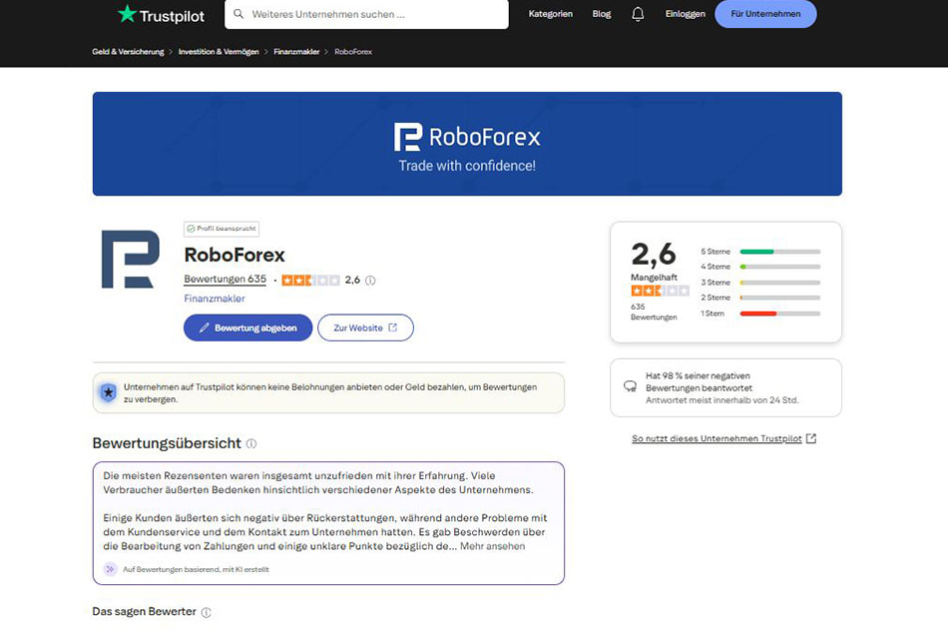Screen dimensions: 948x633
Task: Open the notifications bell
Action: tap(638, 13)
